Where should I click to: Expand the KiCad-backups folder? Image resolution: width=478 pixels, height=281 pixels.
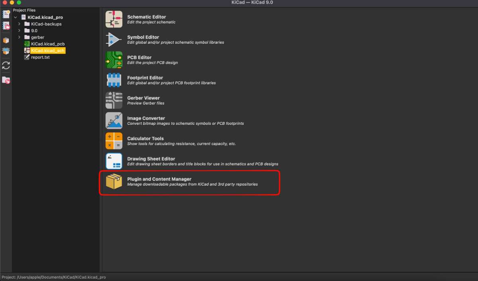[19, 24]
